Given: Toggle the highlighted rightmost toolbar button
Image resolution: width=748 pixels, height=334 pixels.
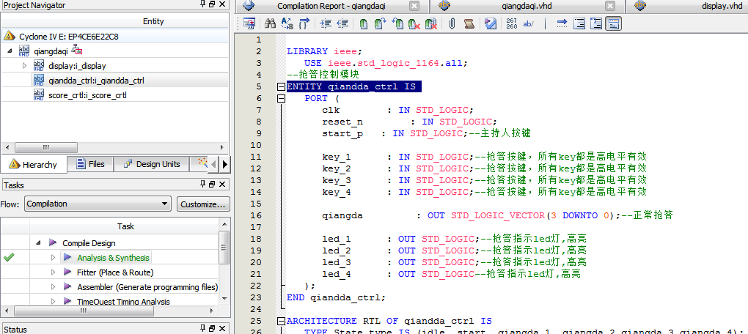Looking at the screenshot, I should coord(614,23).
